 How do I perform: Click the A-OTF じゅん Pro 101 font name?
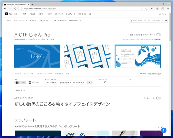click(22, 98)
